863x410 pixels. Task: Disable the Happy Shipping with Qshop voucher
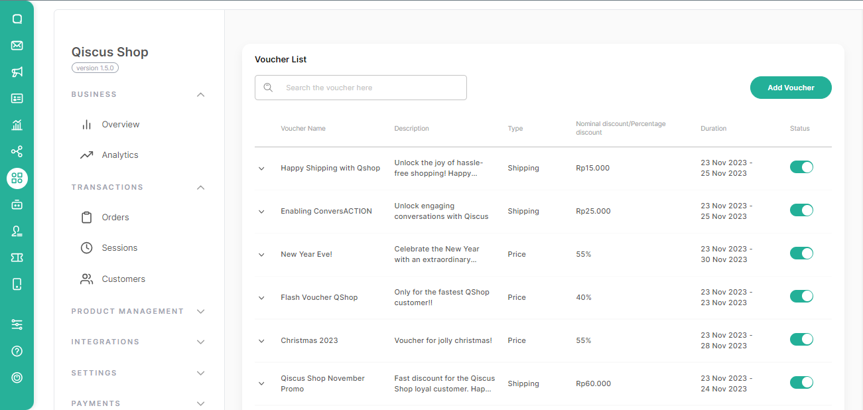[801, 167]
